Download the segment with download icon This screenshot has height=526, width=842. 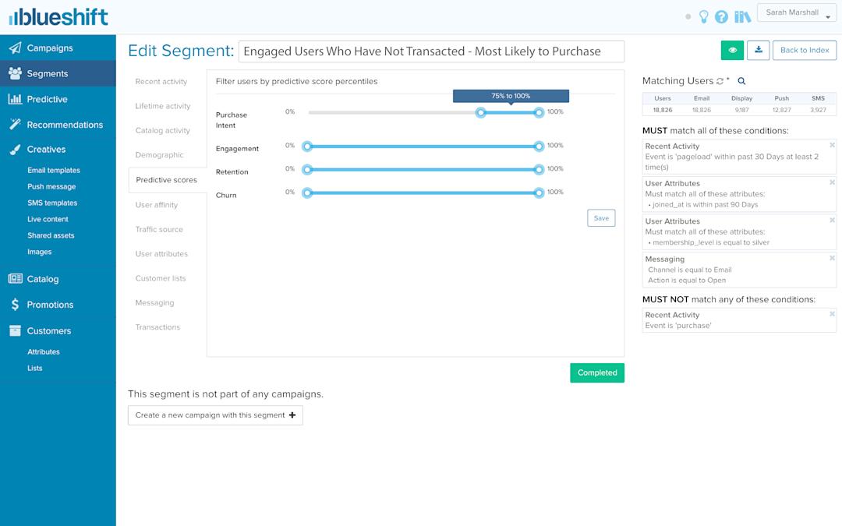pyautogui.click(x=759, y=50)
